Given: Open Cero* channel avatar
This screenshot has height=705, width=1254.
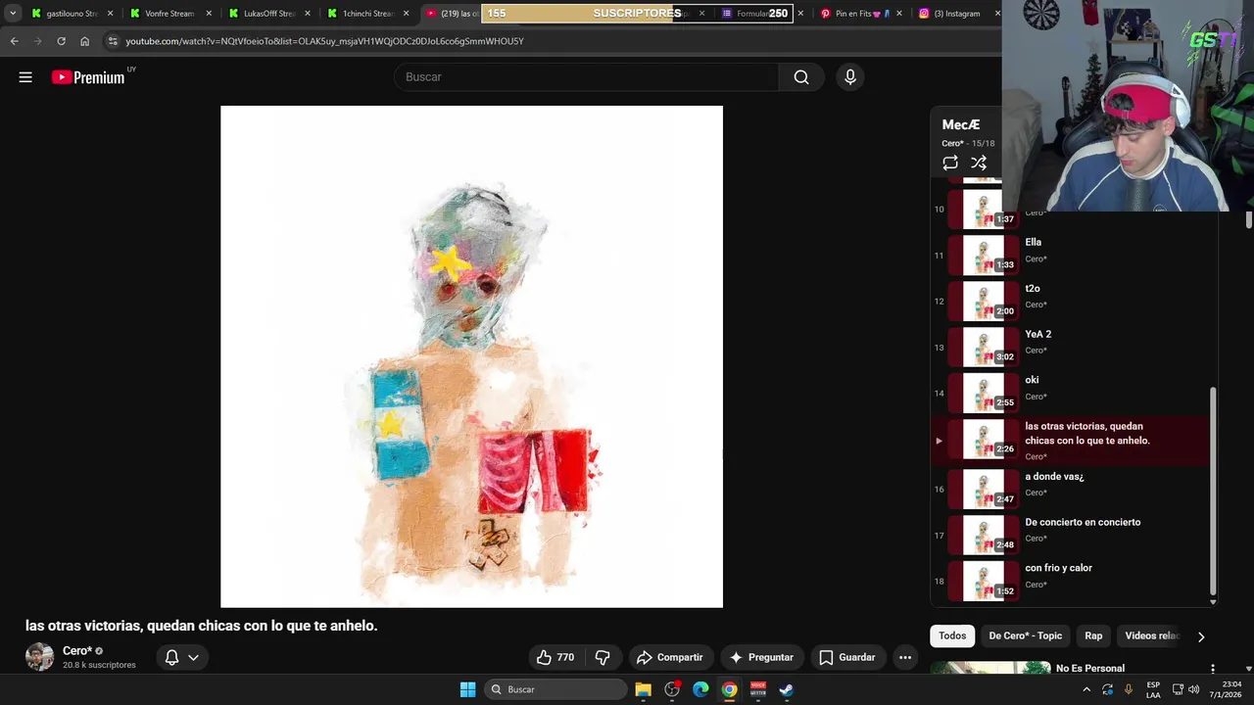Looking at the screenshot, I should [39, 657].
